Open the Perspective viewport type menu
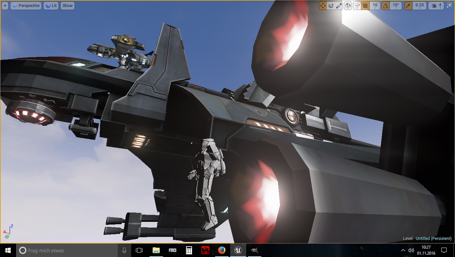Image resolution: width=455 pixels, height=257 pixels. [x=25, y=6]
